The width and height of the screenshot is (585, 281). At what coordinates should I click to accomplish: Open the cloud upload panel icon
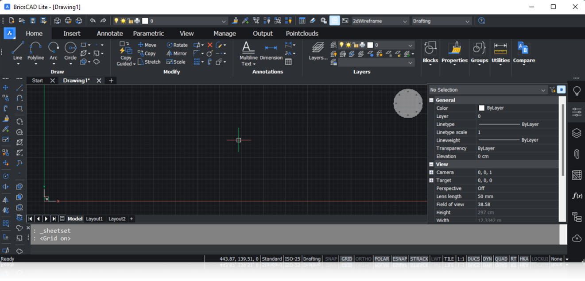click(x=577, y=238)
